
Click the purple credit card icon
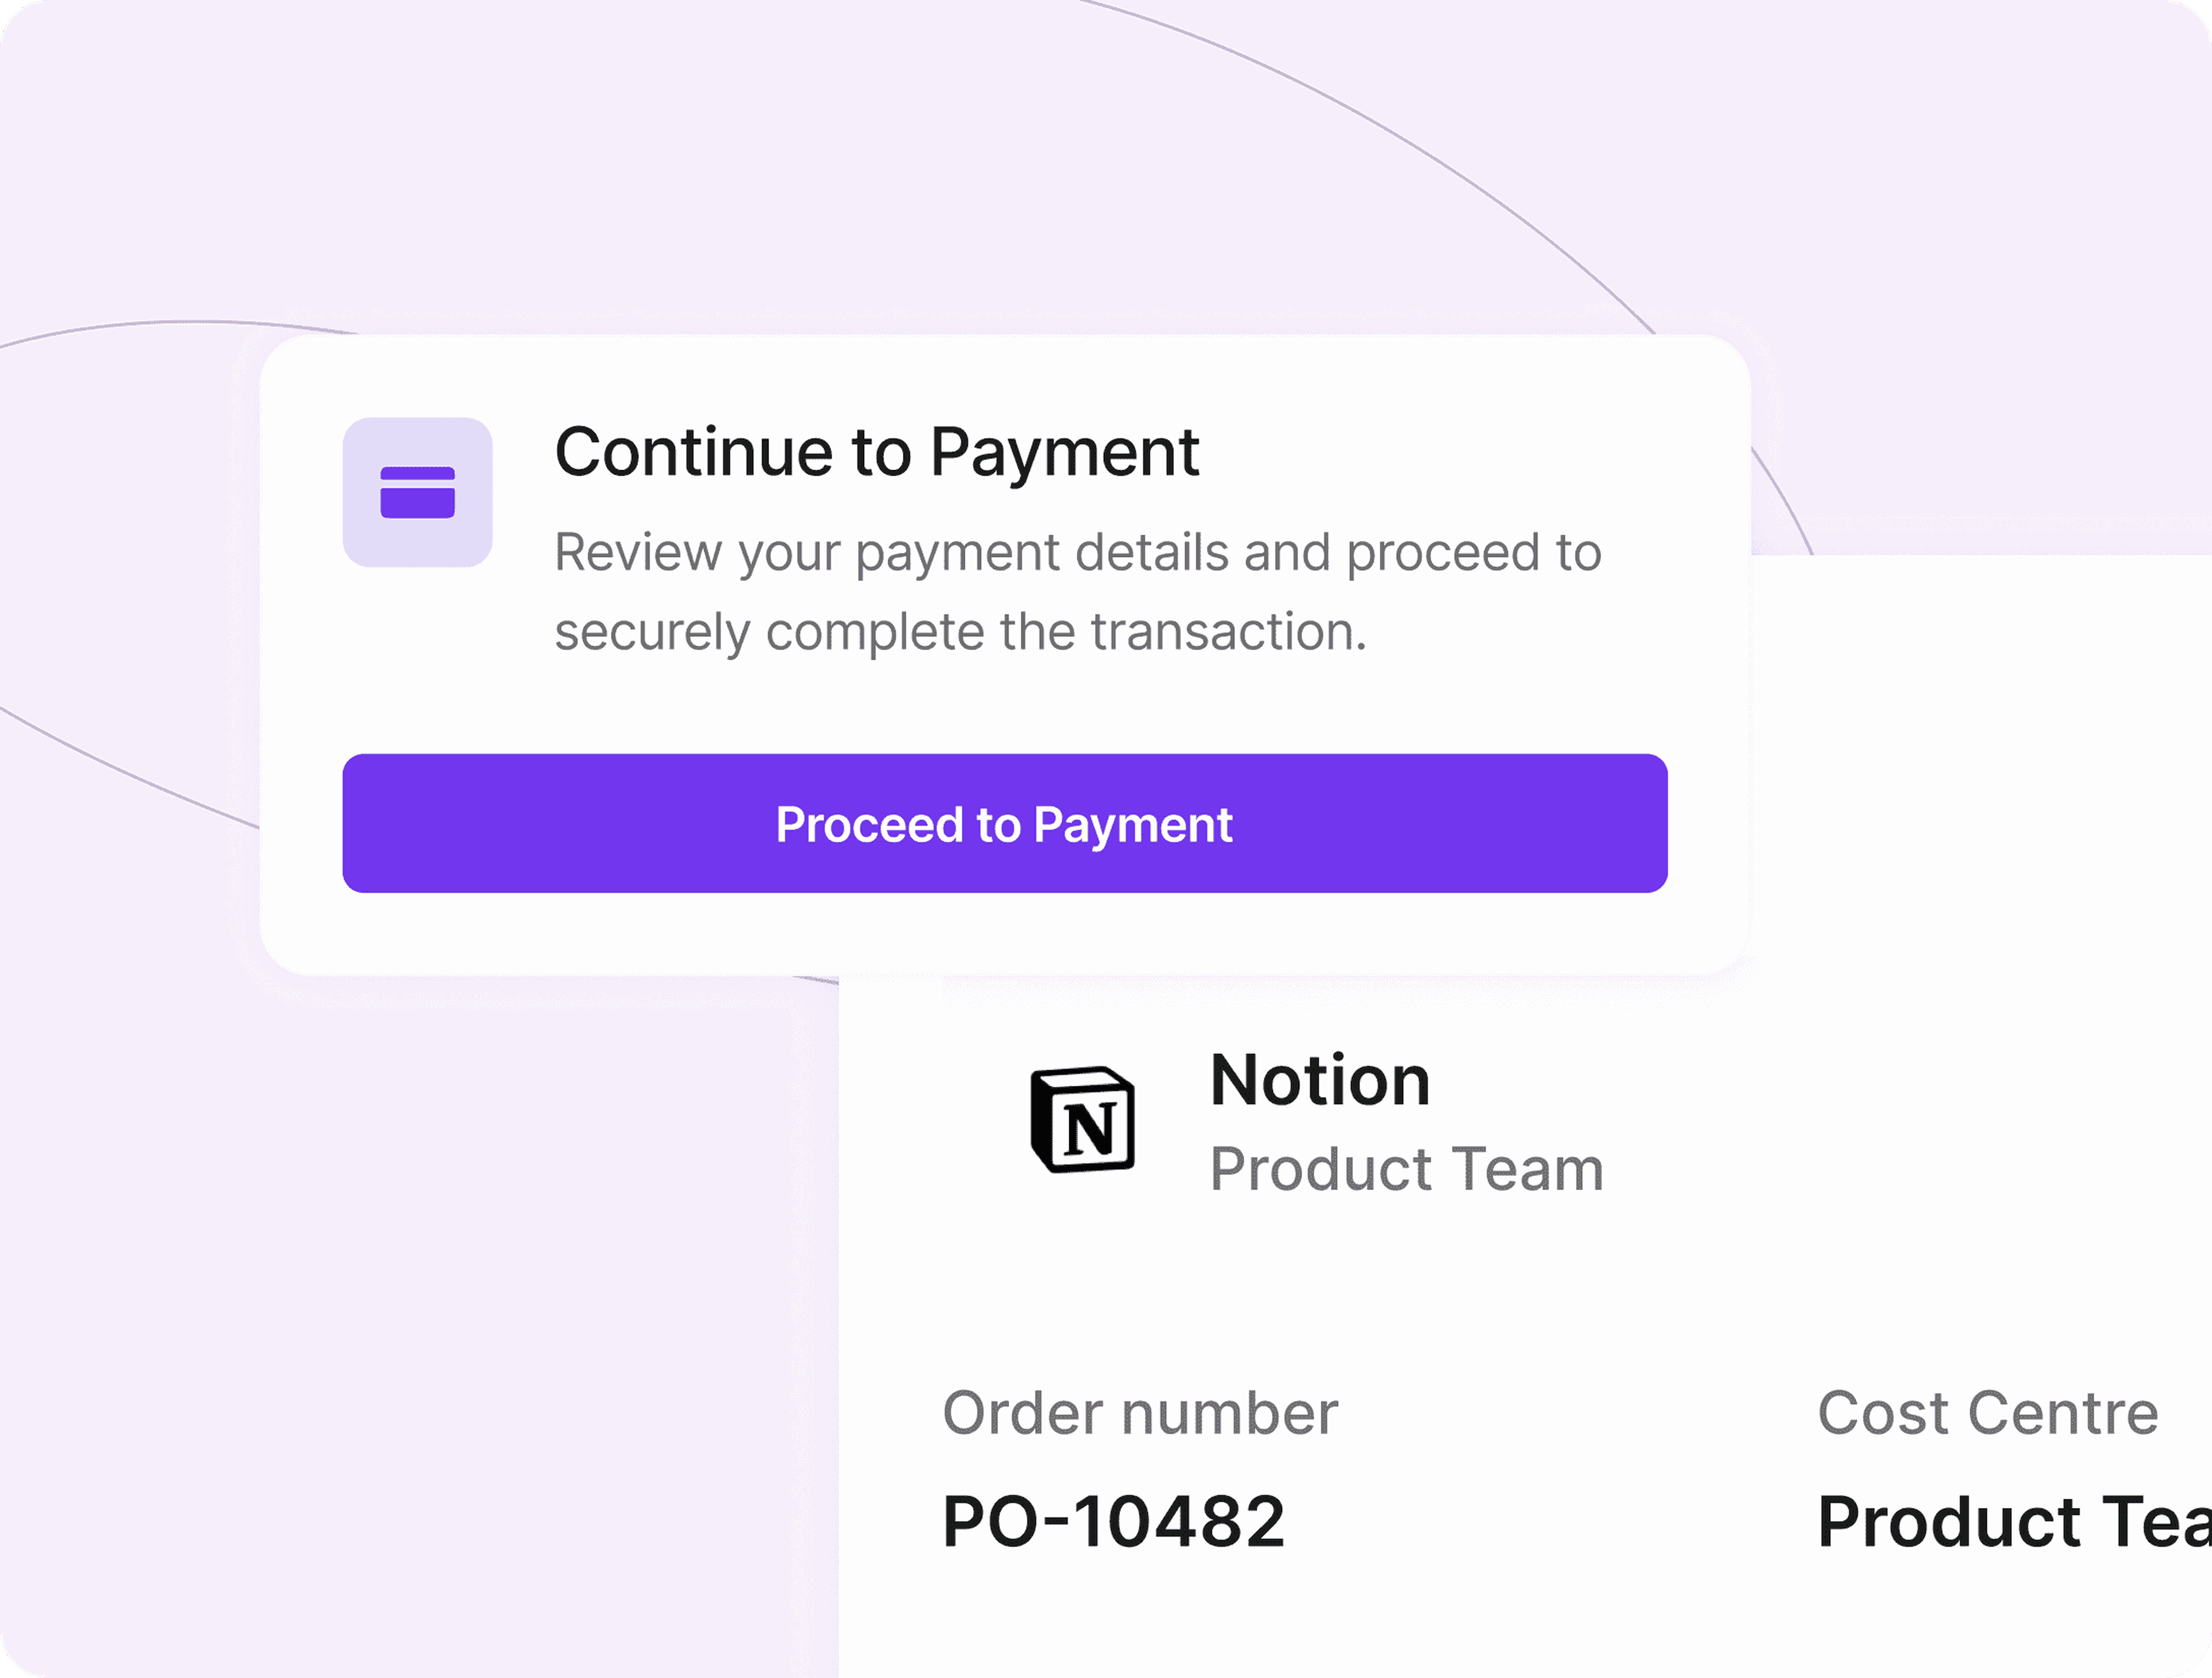pyautogui.click(x=417, y=492)
